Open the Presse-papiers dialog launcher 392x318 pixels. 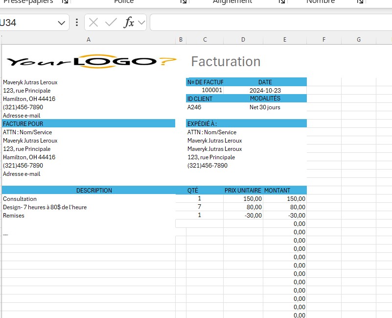(65, 2)
